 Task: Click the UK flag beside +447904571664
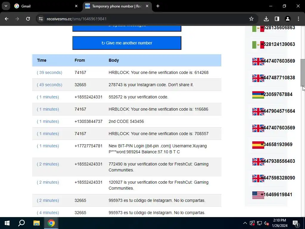pyautogui.click(x=258, y=112)
